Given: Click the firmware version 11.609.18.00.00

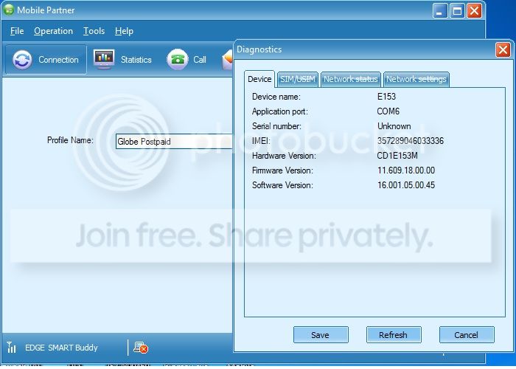Looking at the screenshot, I should [405, 170].
